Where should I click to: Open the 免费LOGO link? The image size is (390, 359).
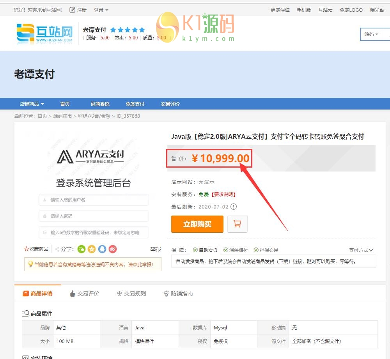(x=351, y=10)
